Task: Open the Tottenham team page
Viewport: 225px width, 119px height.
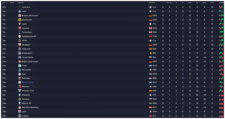Action: pos(27,32)
